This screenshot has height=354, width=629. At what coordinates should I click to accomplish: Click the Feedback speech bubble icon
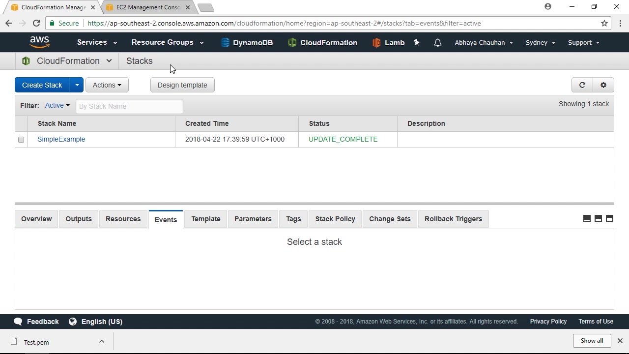[18, 322]
